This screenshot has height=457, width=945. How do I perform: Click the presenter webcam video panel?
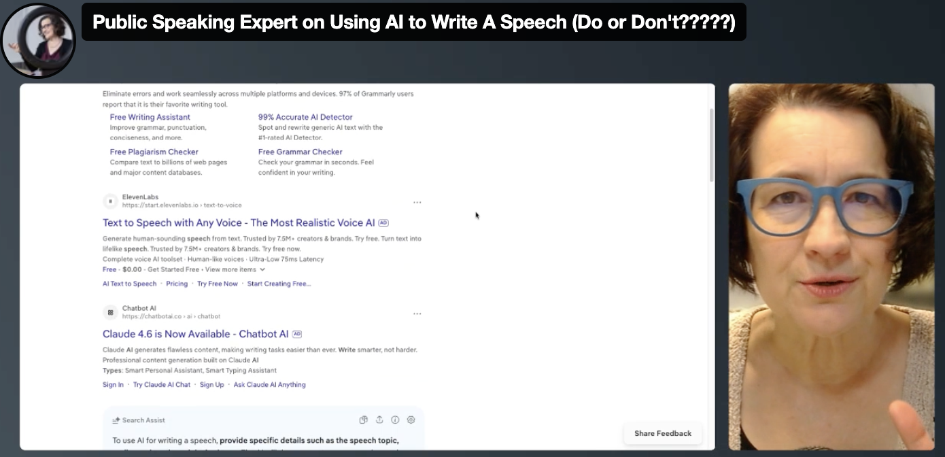[831, 267]
